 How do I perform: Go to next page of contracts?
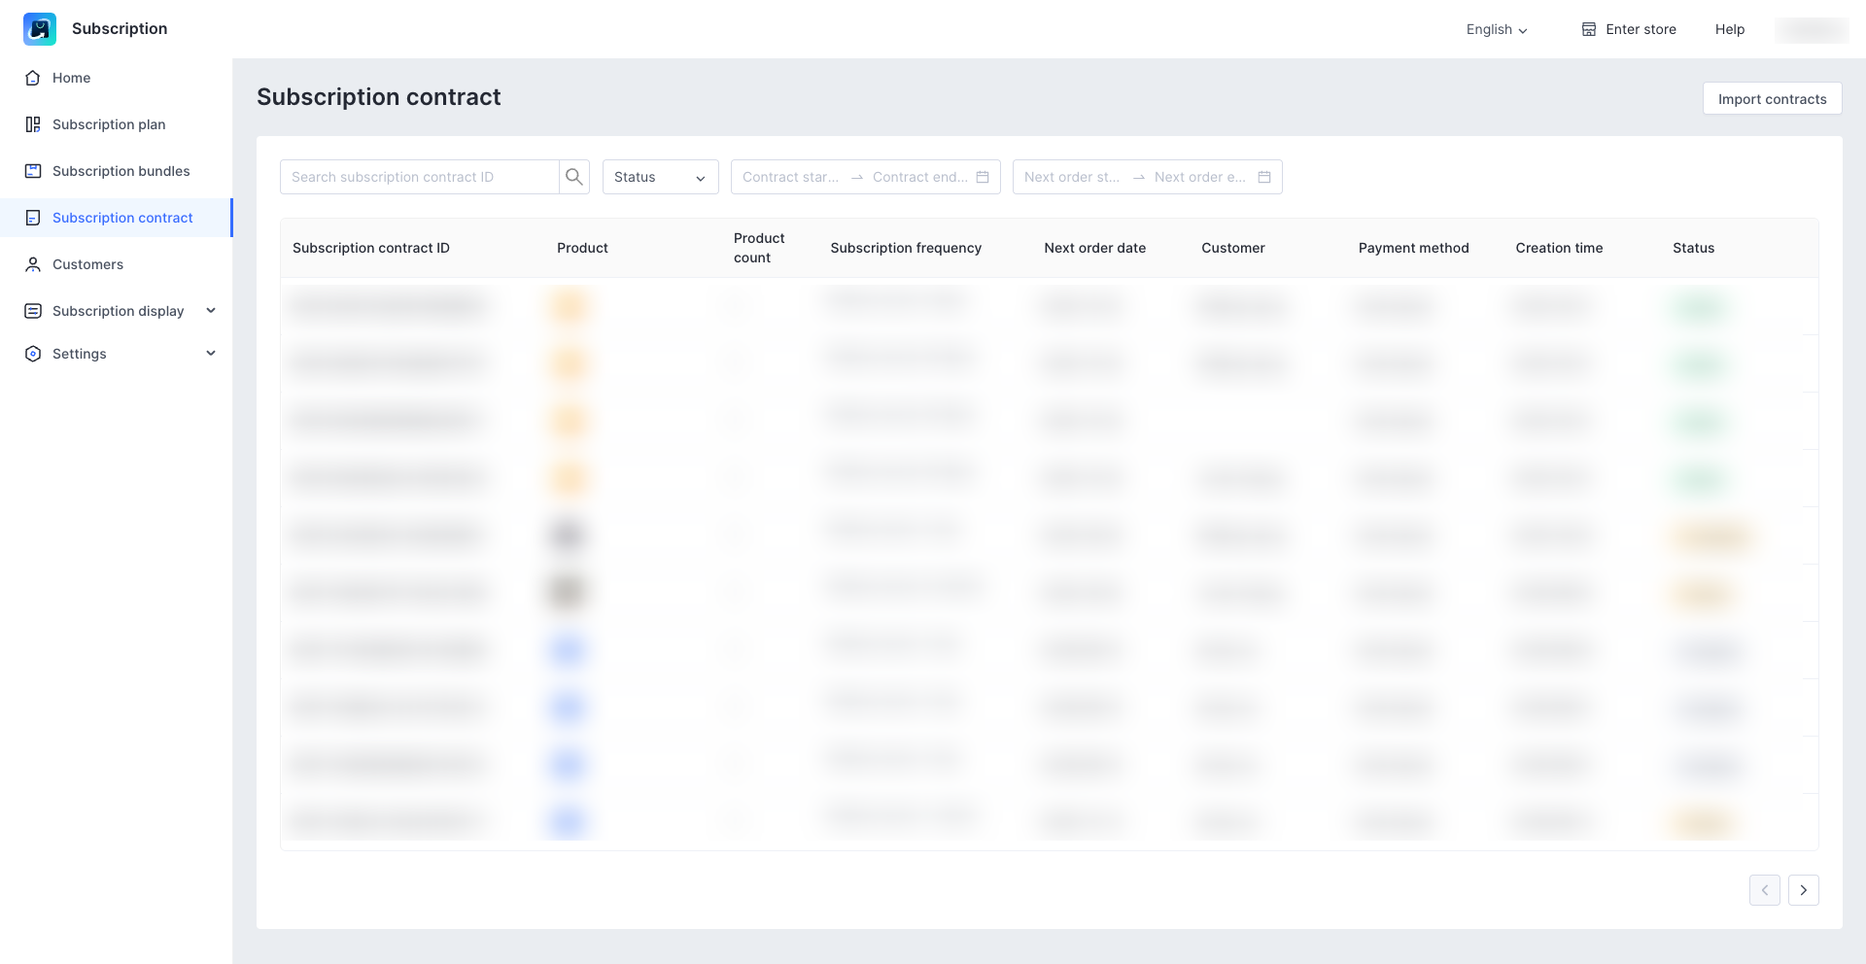point(1803,890)
